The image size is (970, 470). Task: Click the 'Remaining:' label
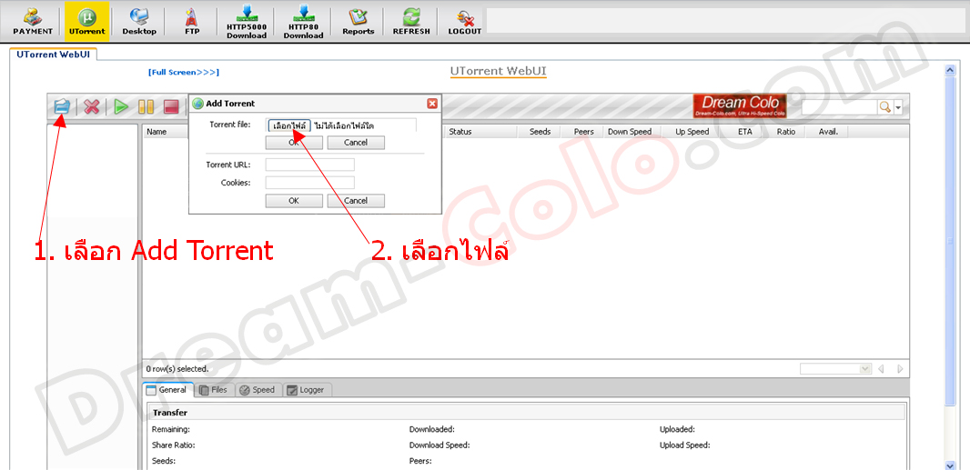(171, 428)
